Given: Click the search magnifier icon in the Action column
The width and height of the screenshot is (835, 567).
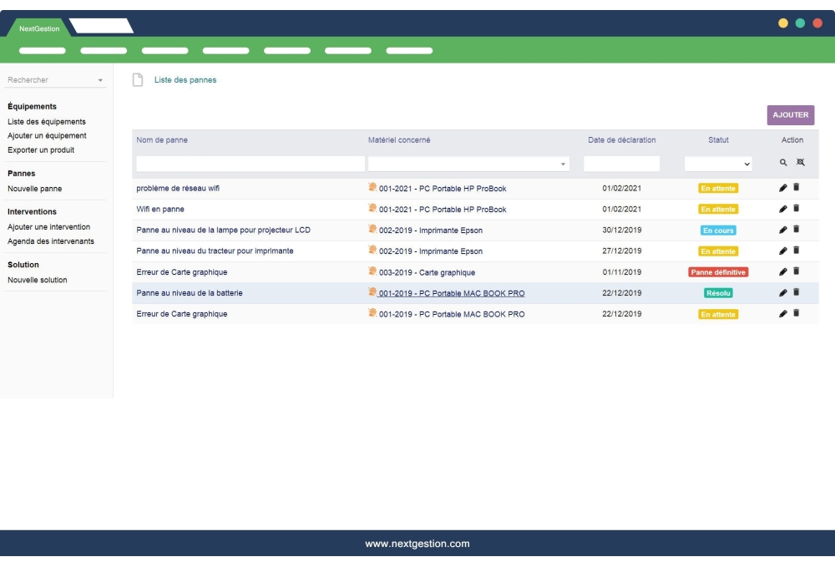Looking at the screenshot, I should coord(783,163).
